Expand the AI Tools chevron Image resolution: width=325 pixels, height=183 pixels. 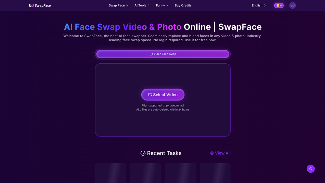(x=149, y=6)
